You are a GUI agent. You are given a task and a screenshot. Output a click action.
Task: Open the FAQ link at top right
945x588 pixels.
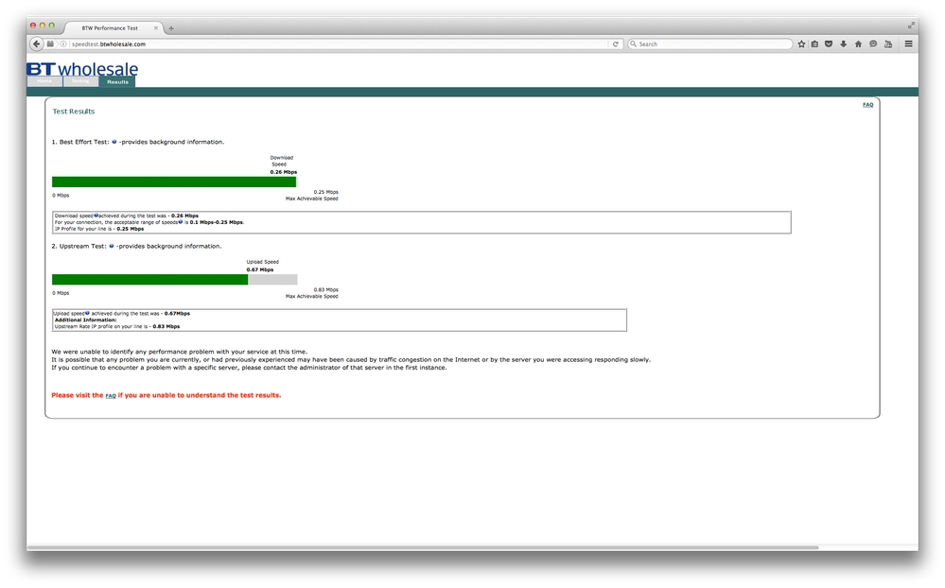pos(867,105)
